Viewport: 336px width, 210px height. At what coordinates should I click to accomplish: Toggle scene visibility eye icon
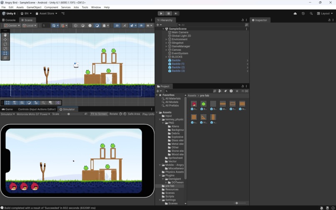(141, 25)
